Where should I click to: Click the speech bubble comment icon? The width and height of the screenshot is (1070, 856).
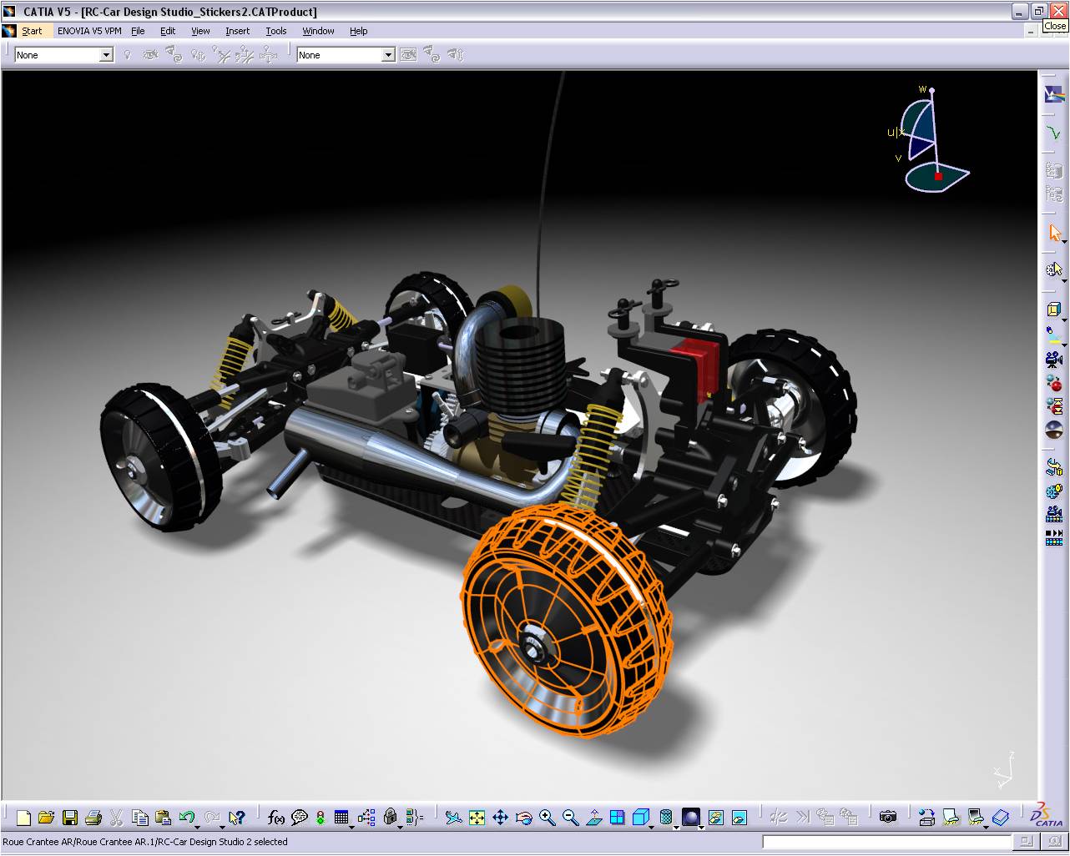(300, 818)
